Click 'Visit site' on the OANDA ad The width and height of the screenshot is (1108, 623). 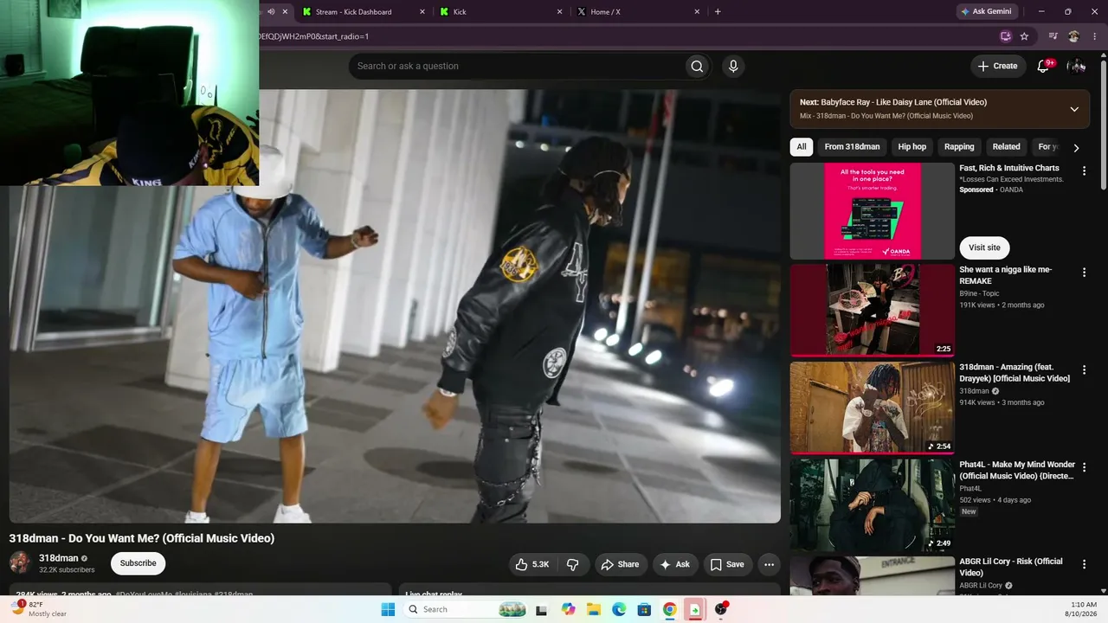(x=984, y=247)
